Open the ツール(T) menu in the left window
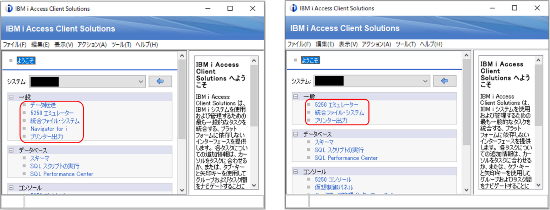Screen dimensions: 550x210 121,45
